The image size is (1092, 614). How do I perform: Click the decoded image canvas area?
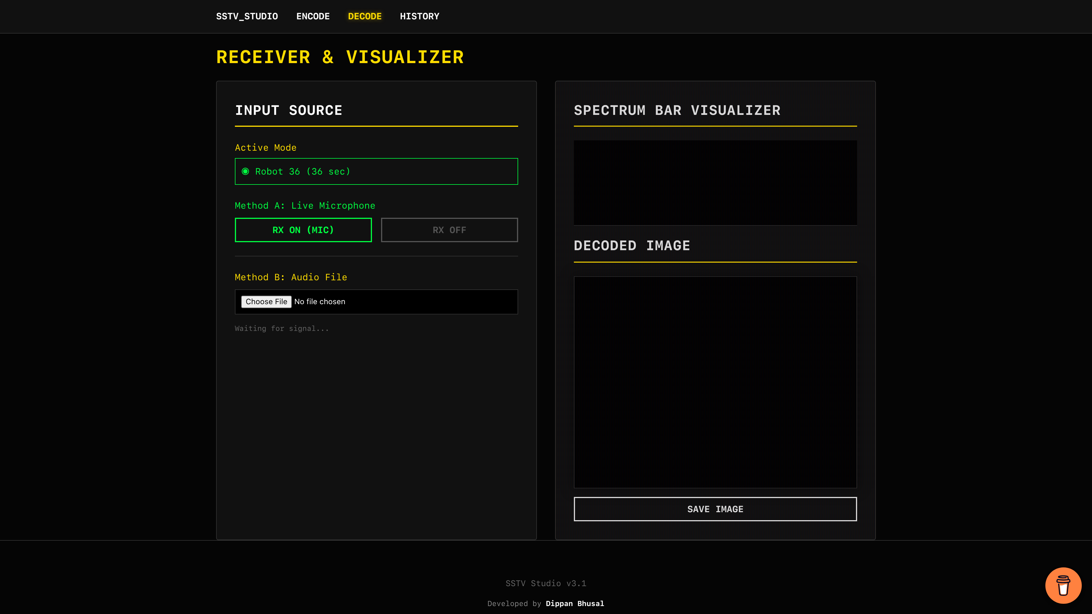point(715,382)
